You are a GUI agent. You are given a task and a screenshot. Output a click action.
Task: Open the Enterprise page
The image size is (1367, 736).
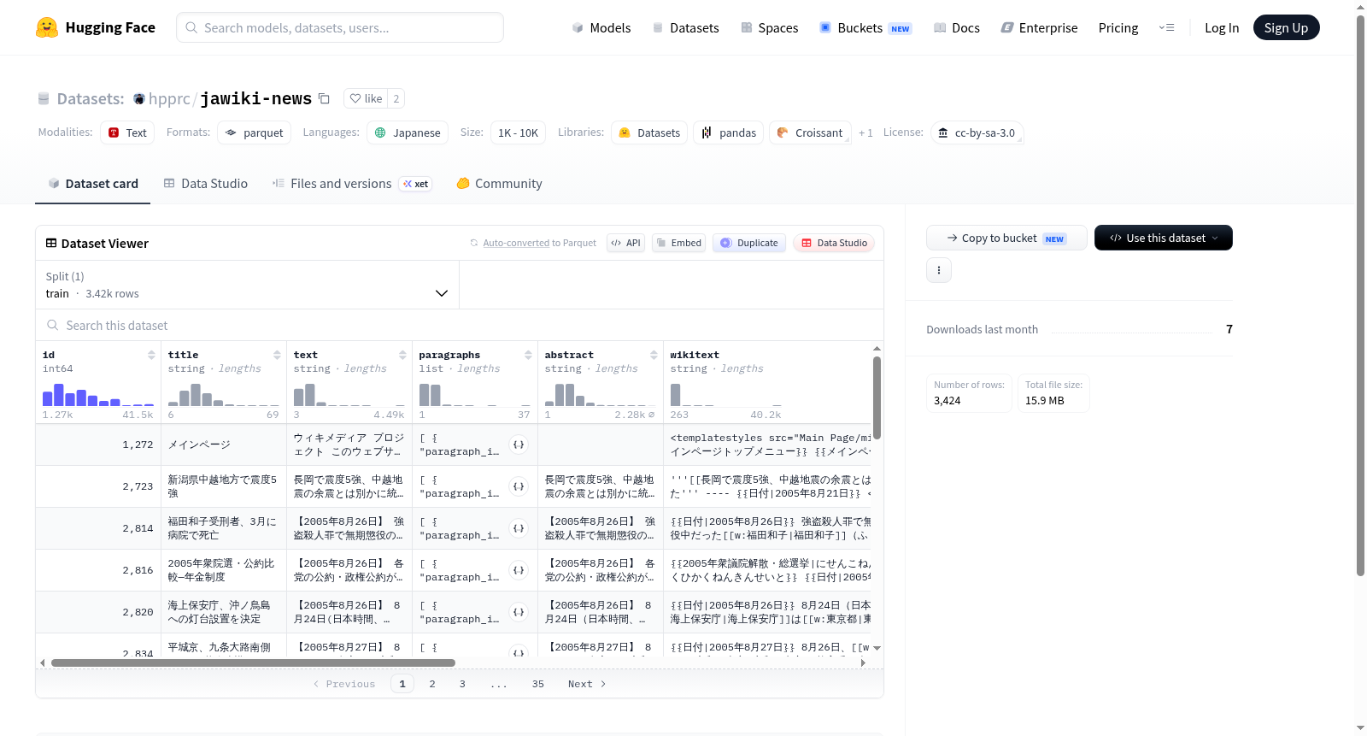(x=1039, y=27)
